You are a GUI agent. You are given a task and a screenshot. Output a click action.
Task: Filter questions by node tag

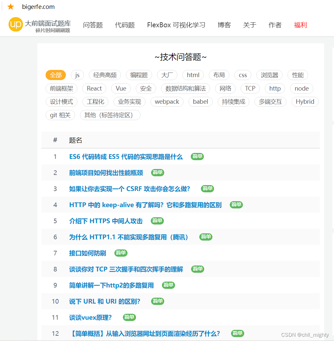point(301,88)
